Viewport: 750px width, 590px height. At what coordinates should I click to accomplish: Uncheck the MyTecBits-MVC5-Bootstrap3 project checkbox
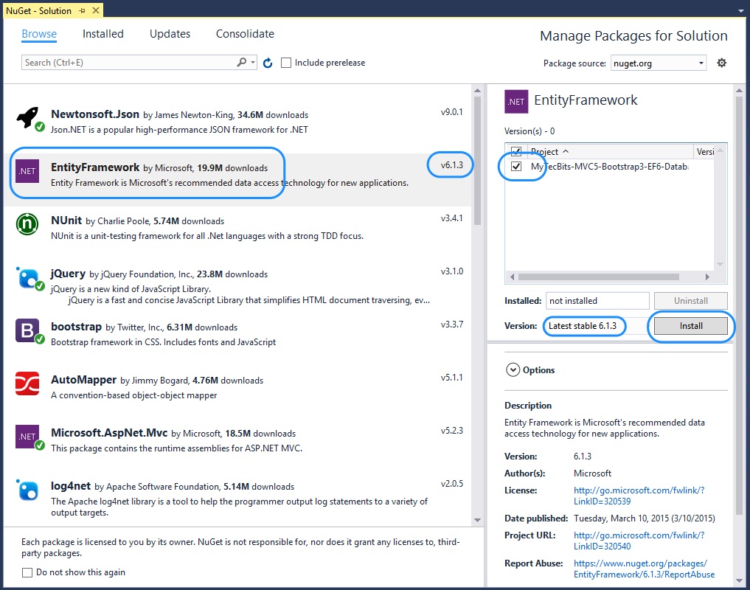[x=516, y=166]
